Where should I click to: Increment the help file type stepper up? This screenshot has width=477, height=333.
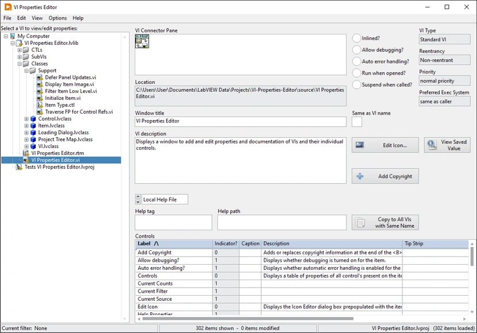click(138, 197)
